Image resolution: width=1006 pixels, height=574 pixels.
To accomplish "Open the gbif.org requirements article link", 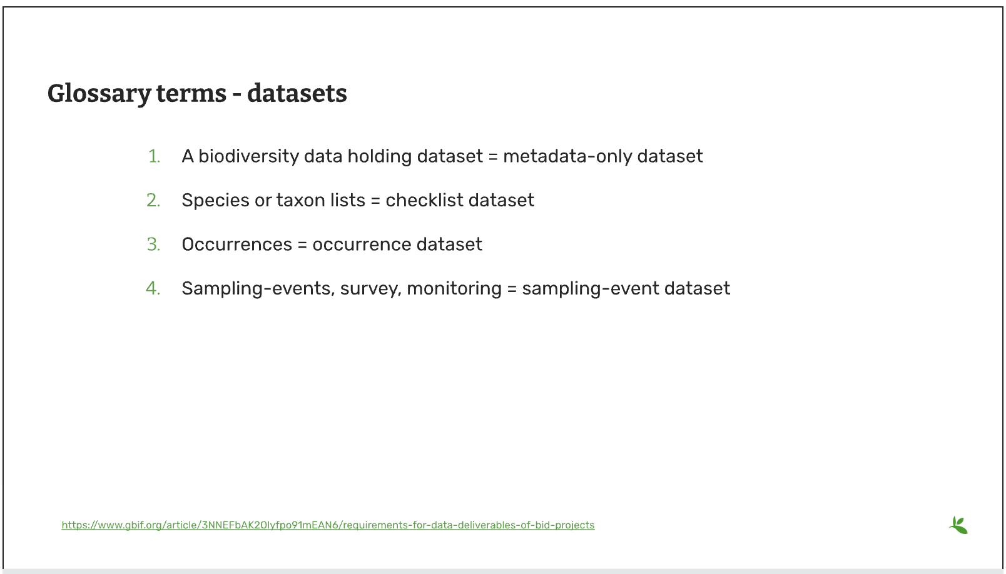I will point(328,525).
